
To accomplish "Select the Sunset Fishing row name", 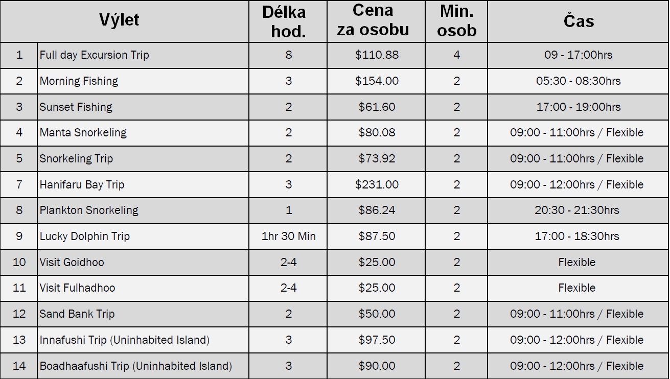I will (x=76, y=107).
